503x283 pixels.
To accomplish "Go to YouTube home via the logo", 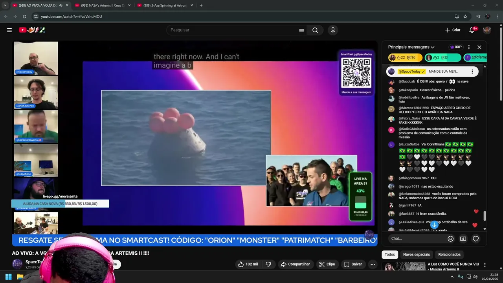I will (x=32, y=30).
